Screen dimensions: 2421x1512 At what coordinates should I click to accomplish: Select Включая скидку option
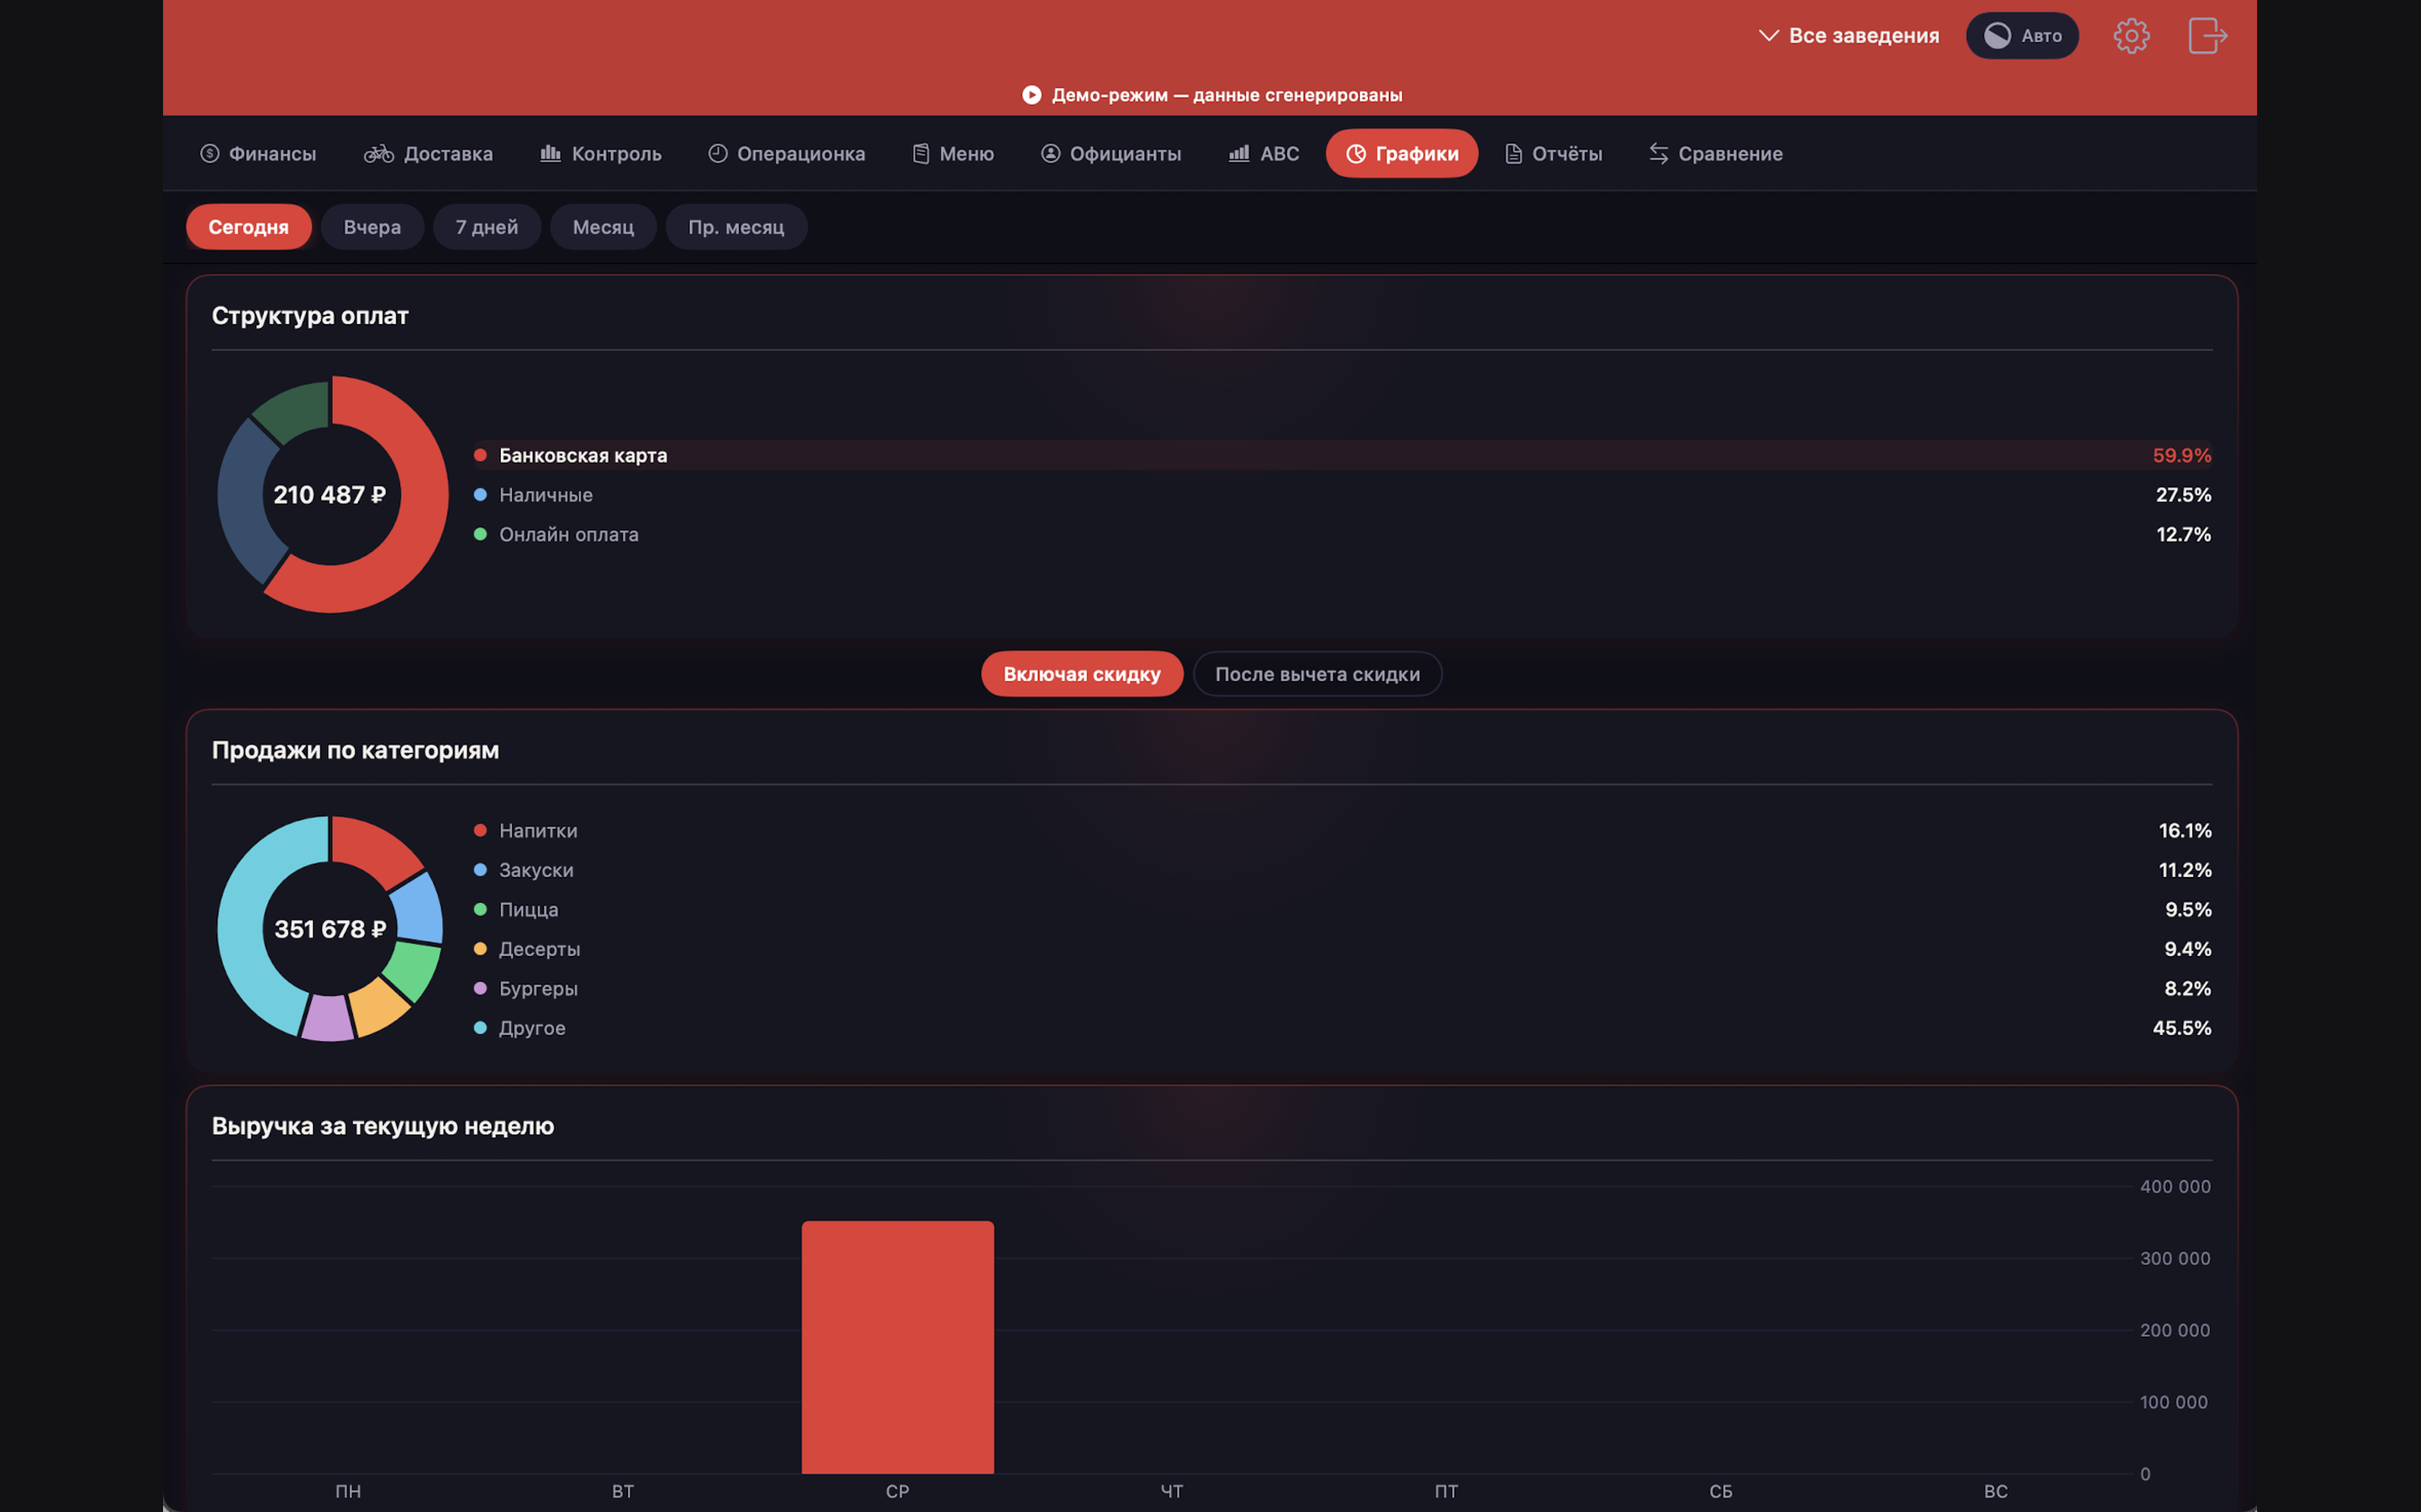click(x=1081, y=674)
